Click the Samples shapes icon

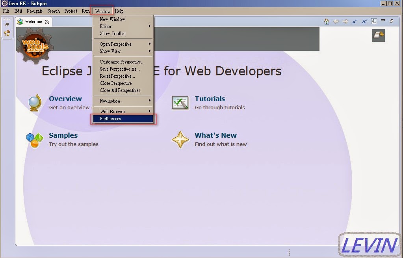[34, 140]
